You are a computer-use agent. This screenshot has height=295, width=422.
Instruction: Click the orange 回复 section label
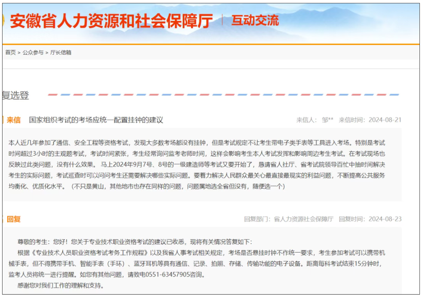pos(13,219)
